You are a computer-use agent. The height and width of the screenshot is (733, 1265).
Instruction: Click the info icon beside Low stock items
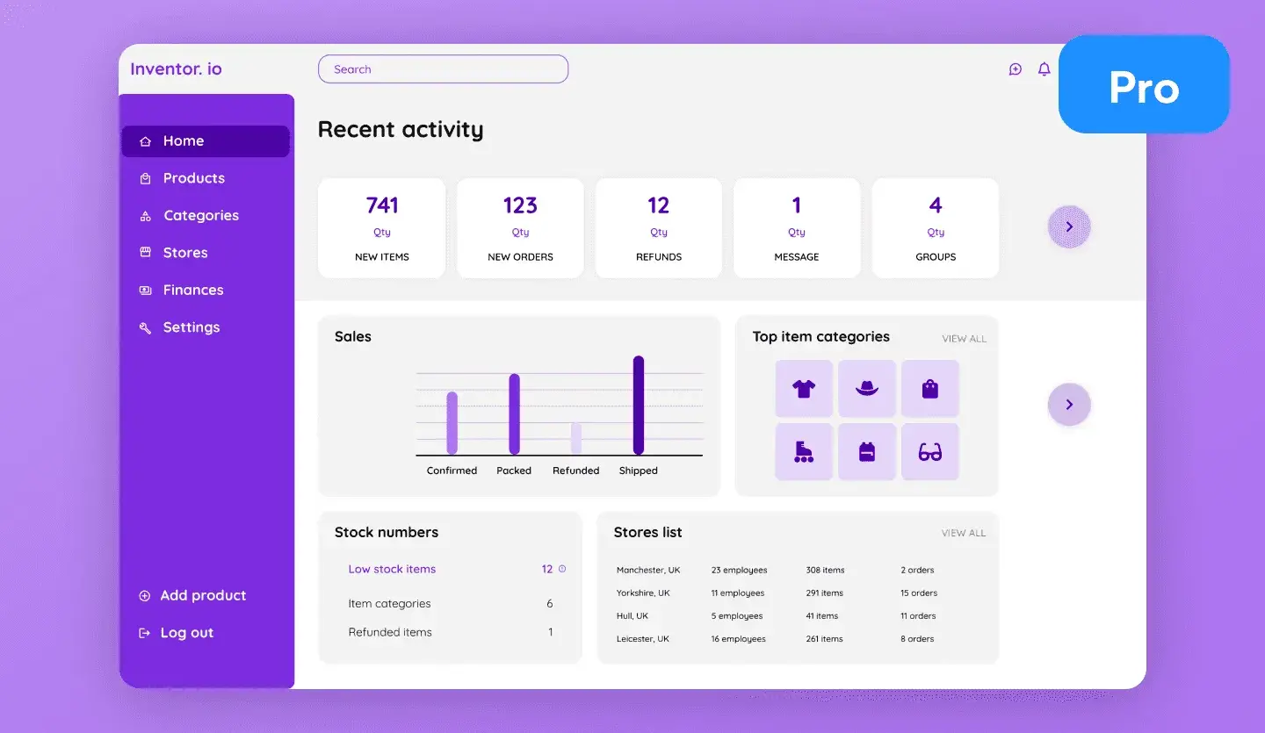pyautogui.click(x=563, y=569)
